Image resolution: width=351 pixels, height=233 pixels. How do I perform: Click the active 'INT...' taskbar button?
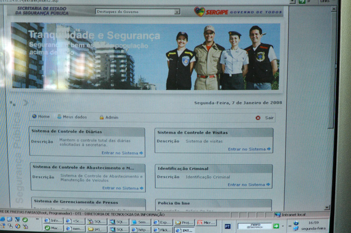184,230
